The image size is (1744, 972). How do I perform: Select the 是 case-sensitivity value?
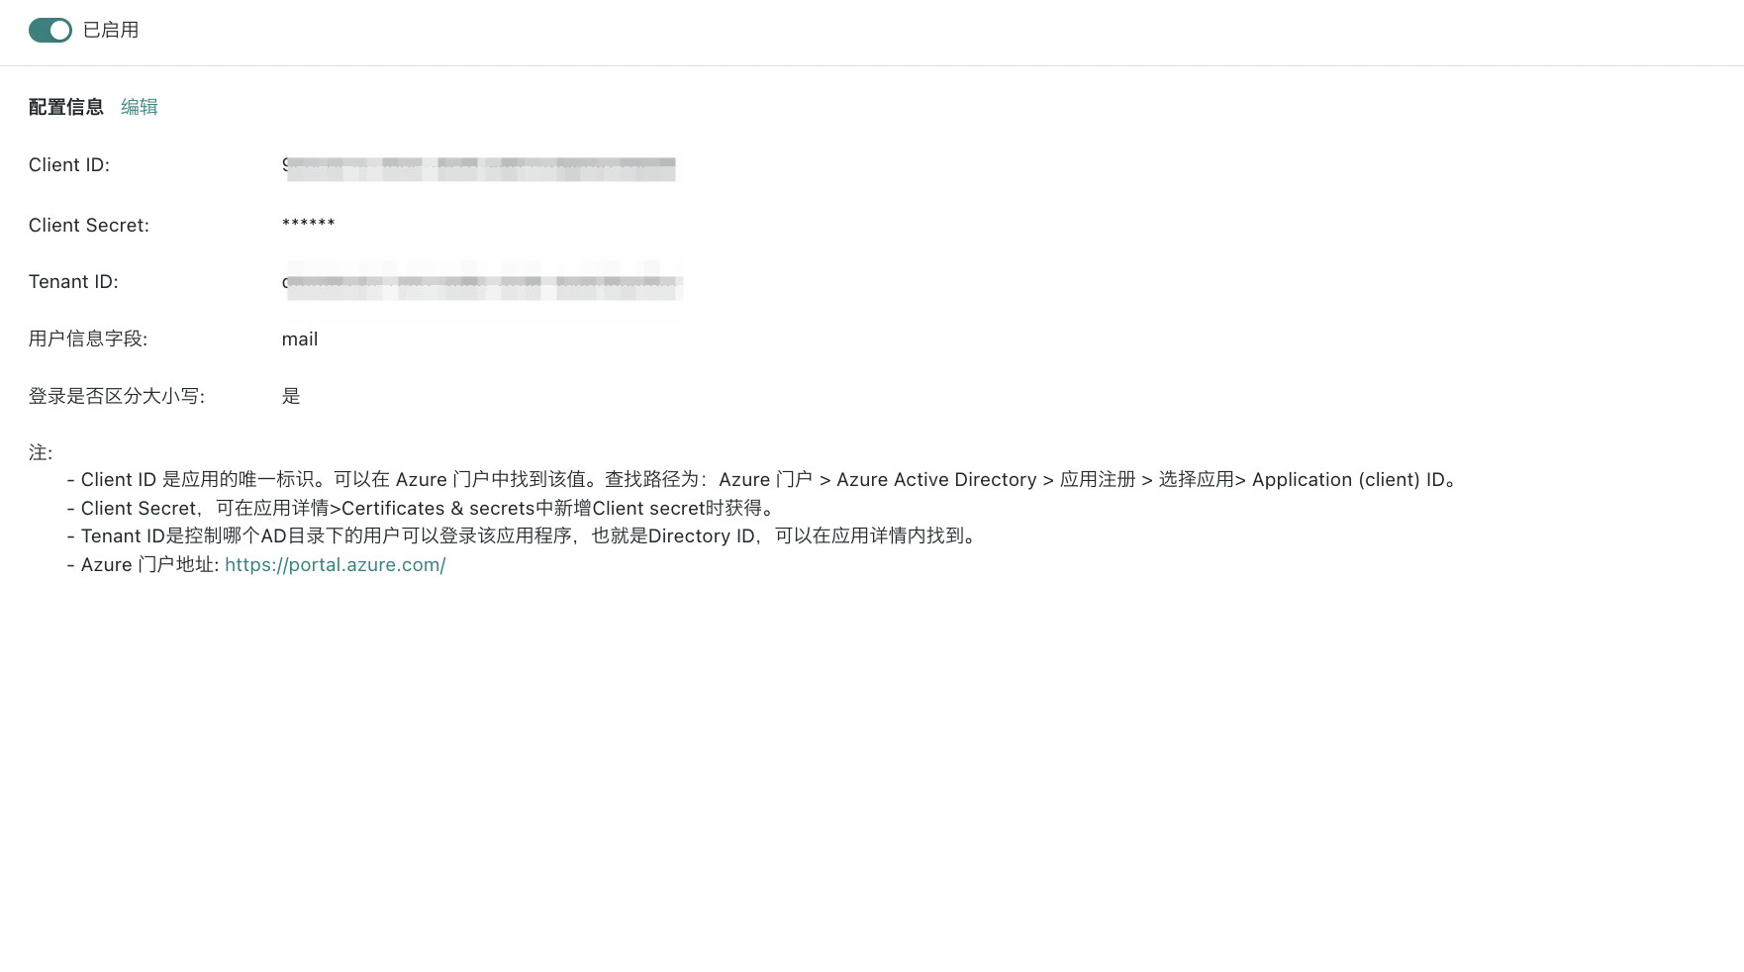click(x=291, y=397)
